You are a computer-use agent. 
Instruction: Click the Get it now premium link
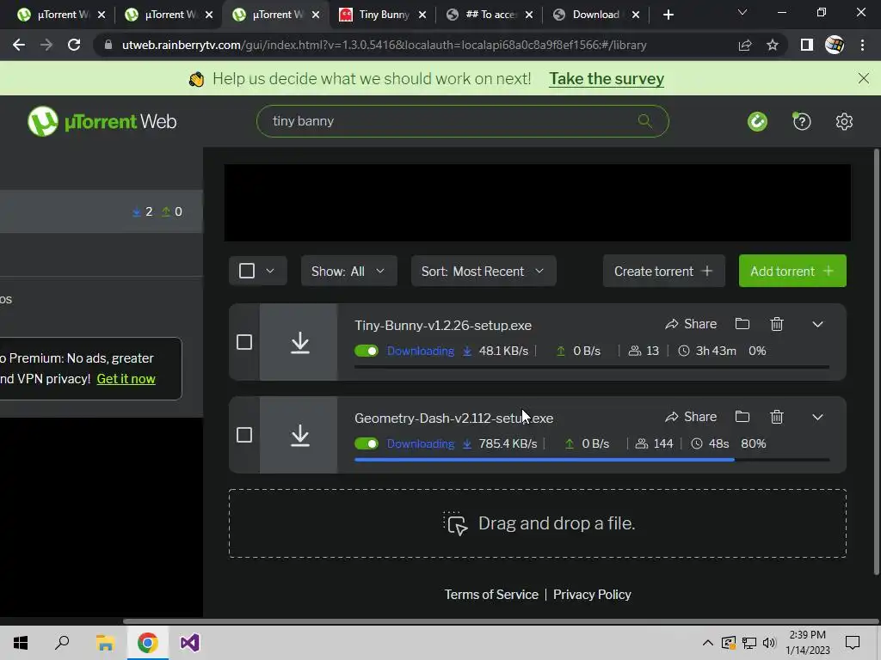126,379
